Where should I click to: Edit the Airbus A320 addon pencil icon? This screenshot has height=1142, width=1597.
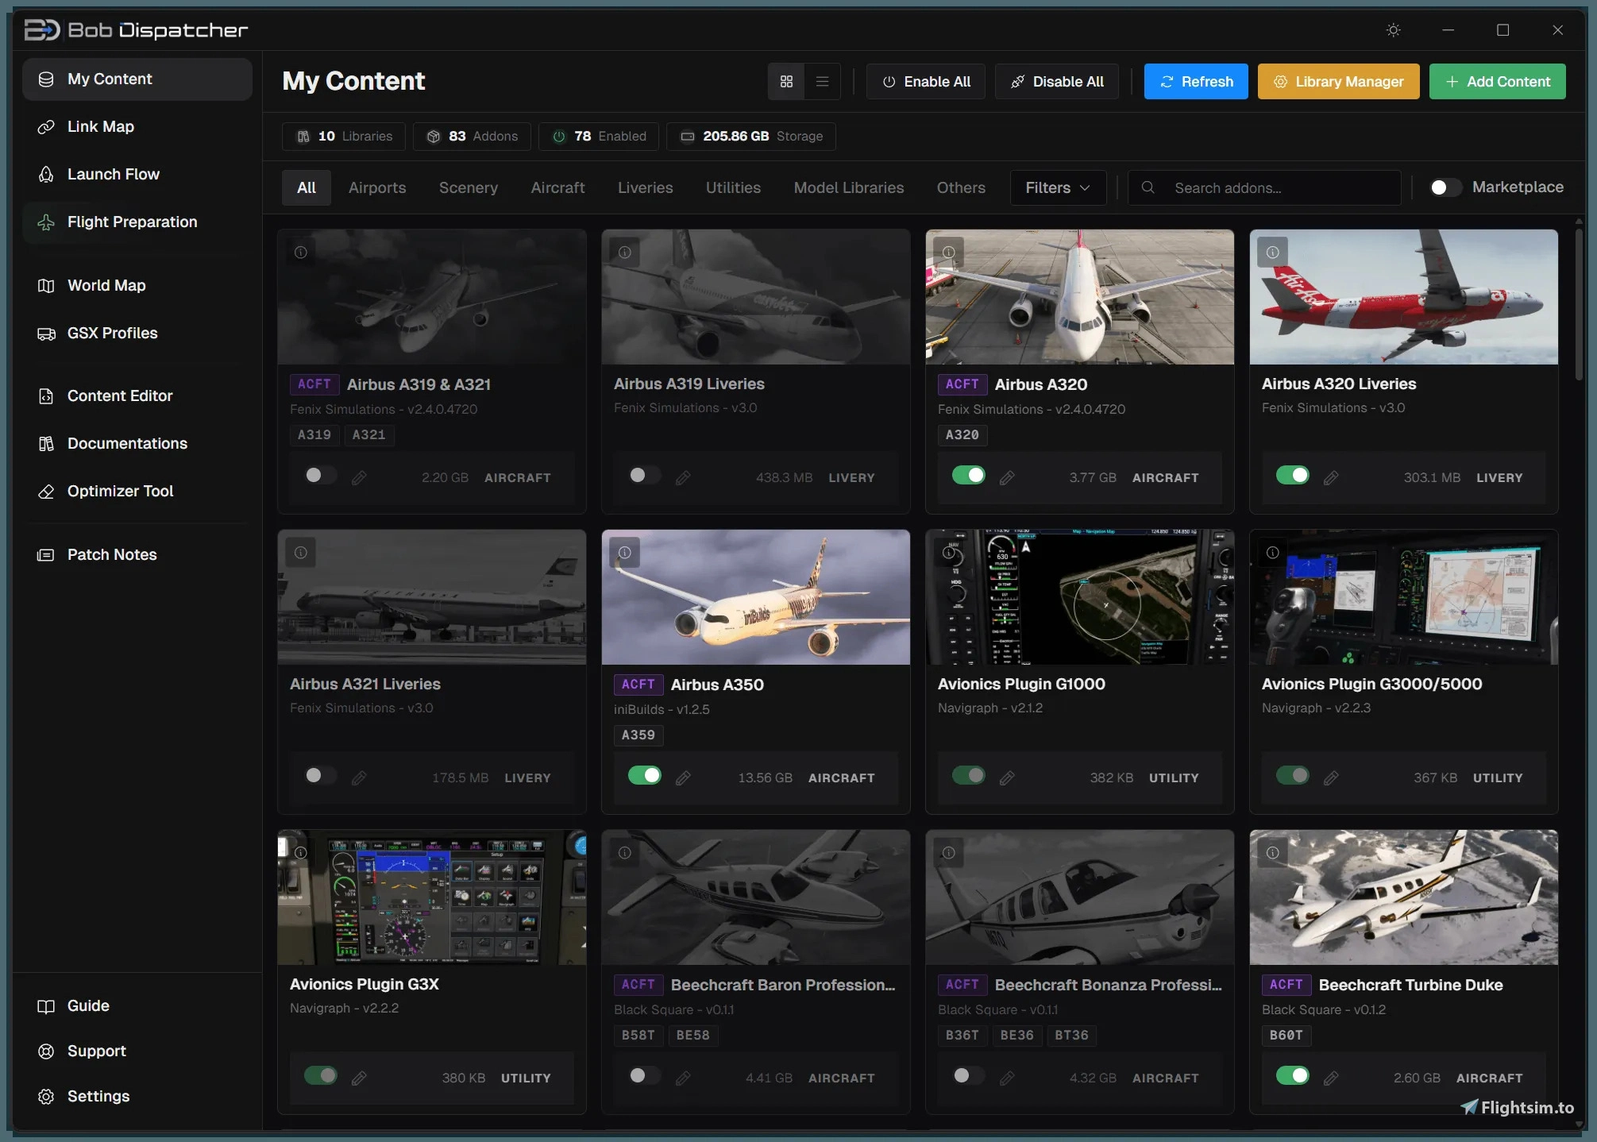(x=1007, y=477)
